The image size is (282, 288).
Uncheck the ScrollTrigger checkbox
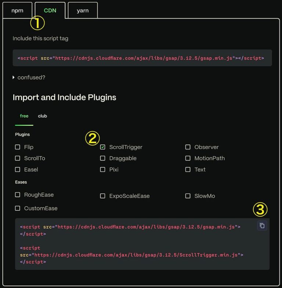[x=103, y=147]
